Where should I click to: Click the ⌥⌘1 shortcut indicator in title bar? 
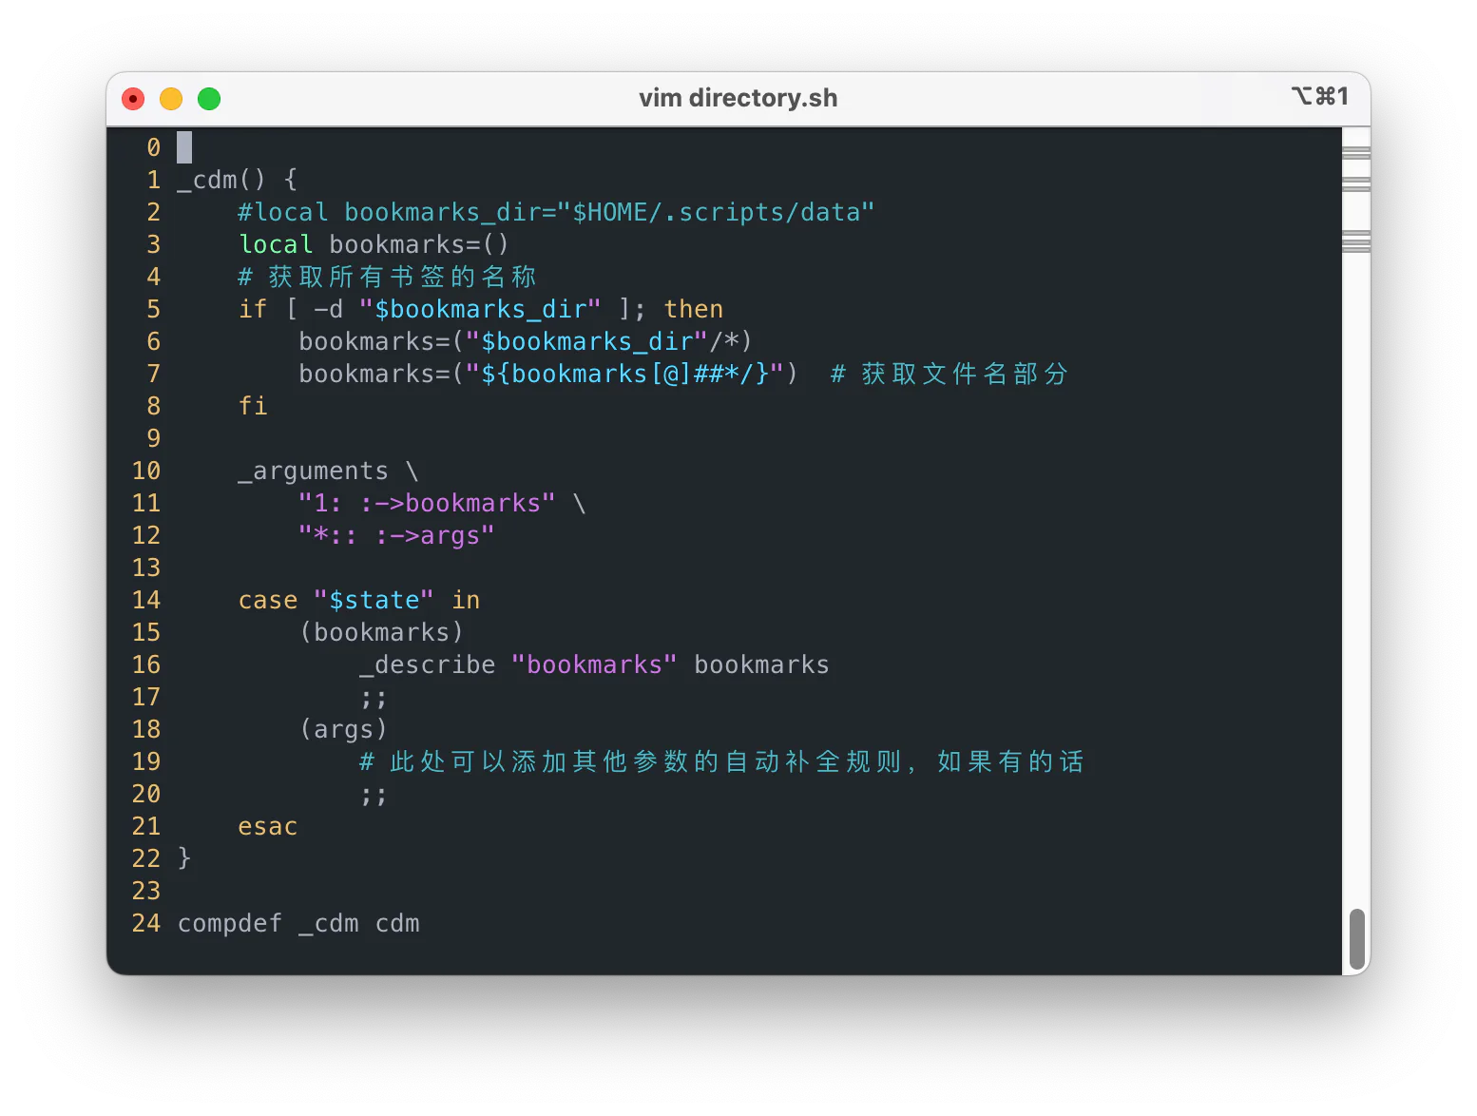[1320, 96]
